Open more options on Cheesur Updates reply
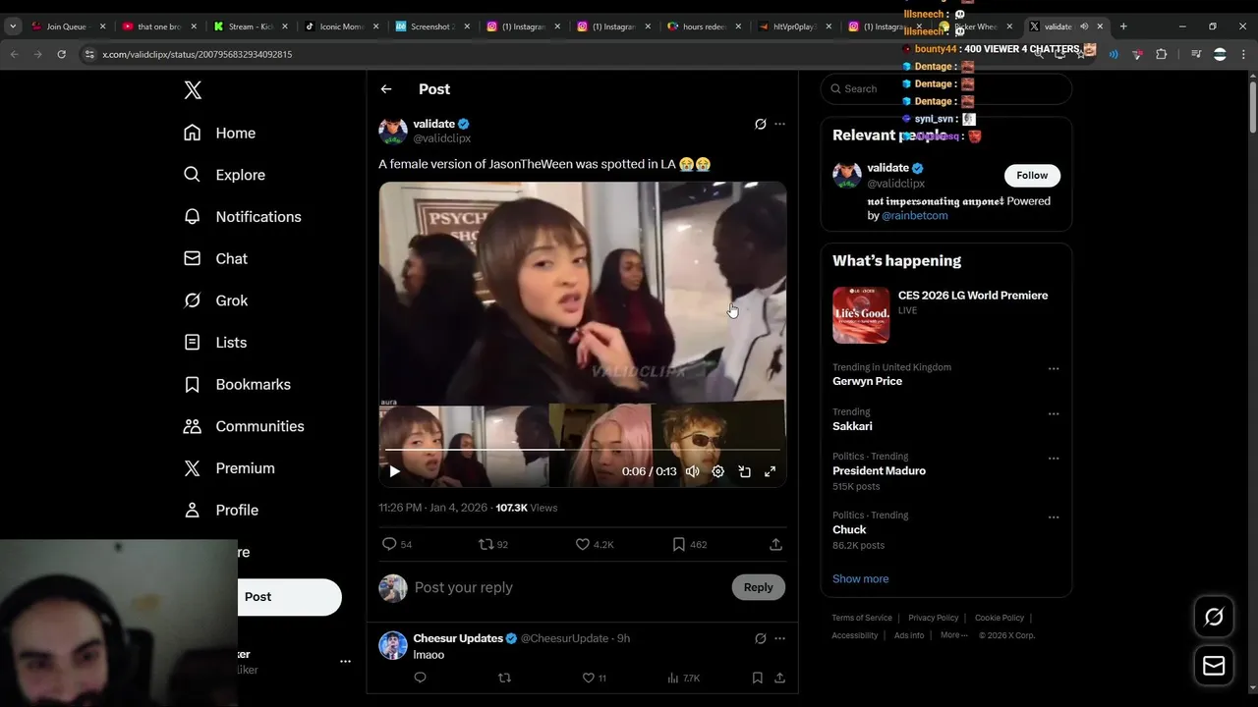Viewport: 1258px width, 707px height. pos(779,638)
